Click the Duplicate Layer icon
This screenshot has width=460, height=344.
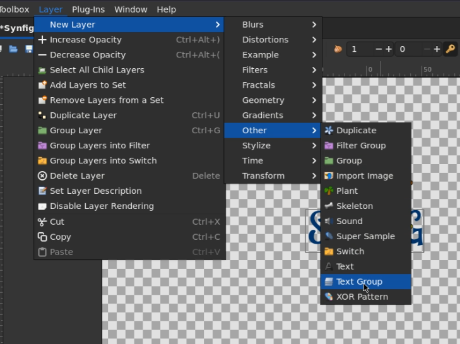[x=42, y=116]
